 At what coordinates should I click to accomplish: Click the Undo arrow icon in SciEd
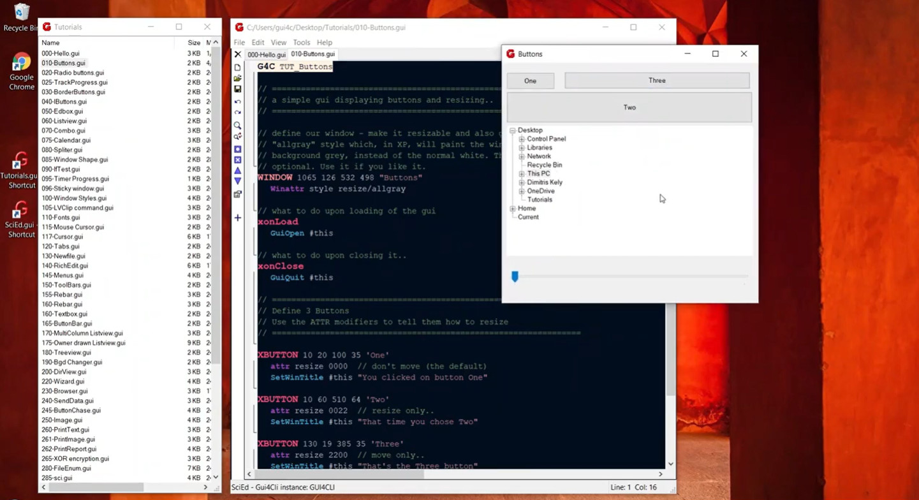coord(237,101)
